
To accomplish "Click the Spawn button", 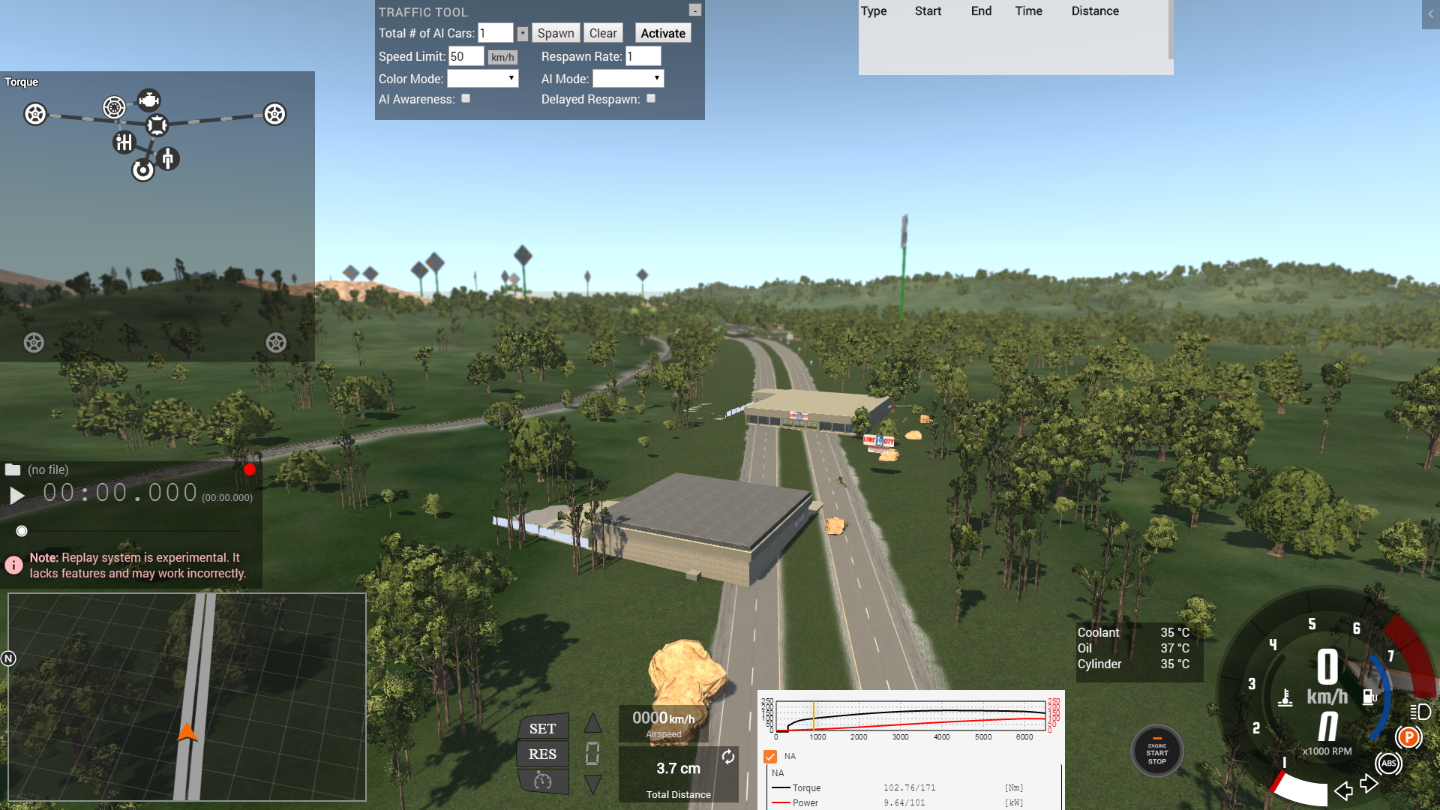I will coord(555,33).
